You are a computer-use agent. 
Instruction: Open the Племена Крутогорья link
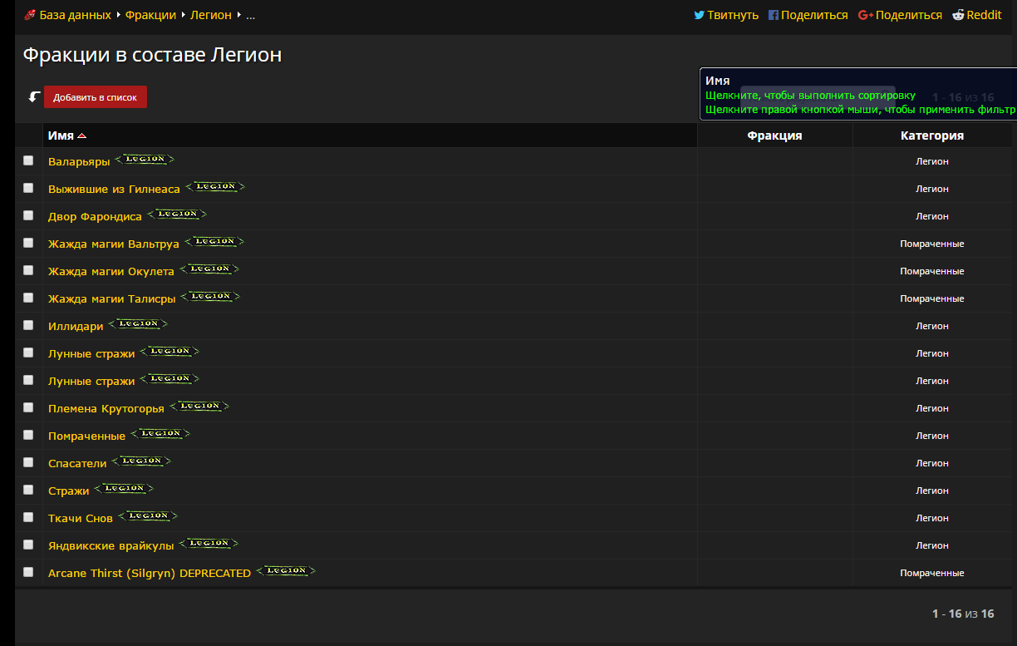coord(106,408)
